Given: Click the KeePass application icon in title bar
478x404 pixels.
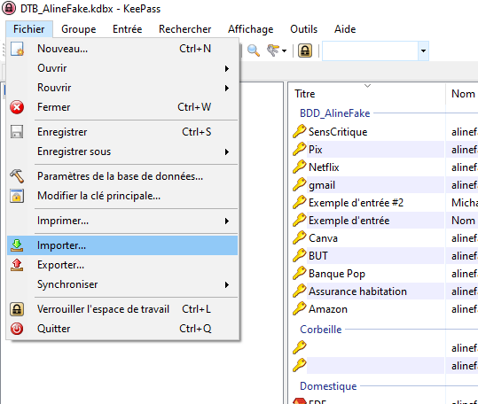Looking at the screenshot, I should click(9, 8).
